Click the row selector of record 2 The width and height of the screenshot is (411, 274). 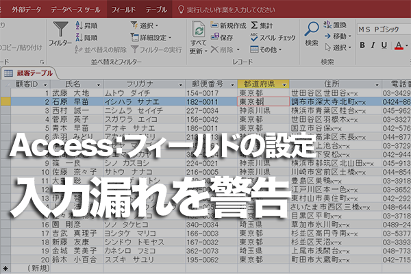pyautogui.click(x=5, y=102)
